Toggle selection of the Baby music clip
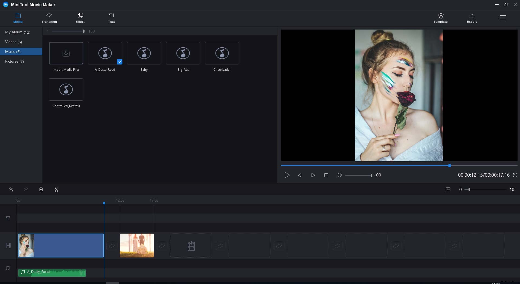This screenshot has width=520, height=284. (x=144, y=53)
